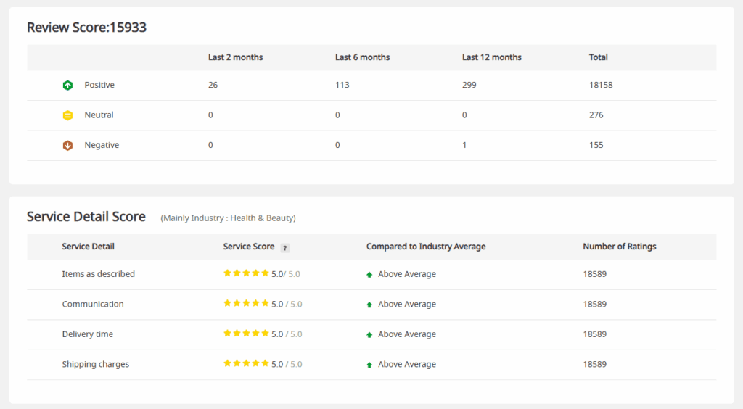This screenshot has height=409, width=743.
Task: Click 18589 ratings in Communication row
Action: tap(595, 304)
